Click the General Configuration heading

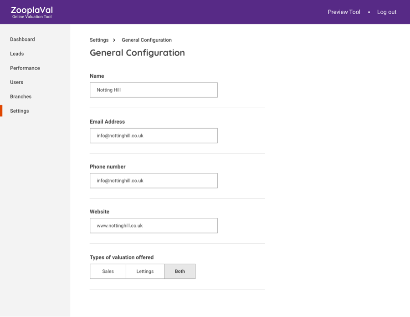click(x=137, y=53)
